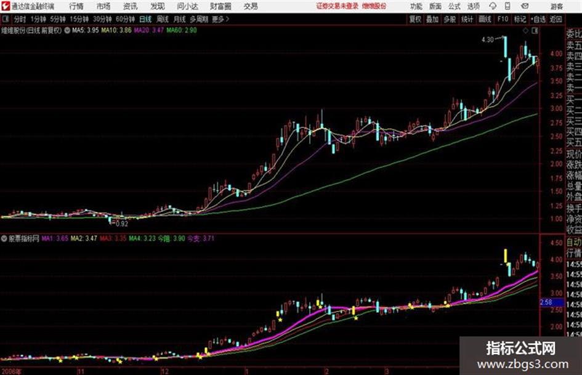Image resolution: width=582 pixels, height=375 pixels.
Task: Open the 功能 menu
Action: point(416,6)
